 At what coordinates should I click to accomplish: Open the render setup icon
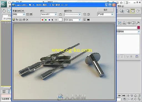pos(85,14)
